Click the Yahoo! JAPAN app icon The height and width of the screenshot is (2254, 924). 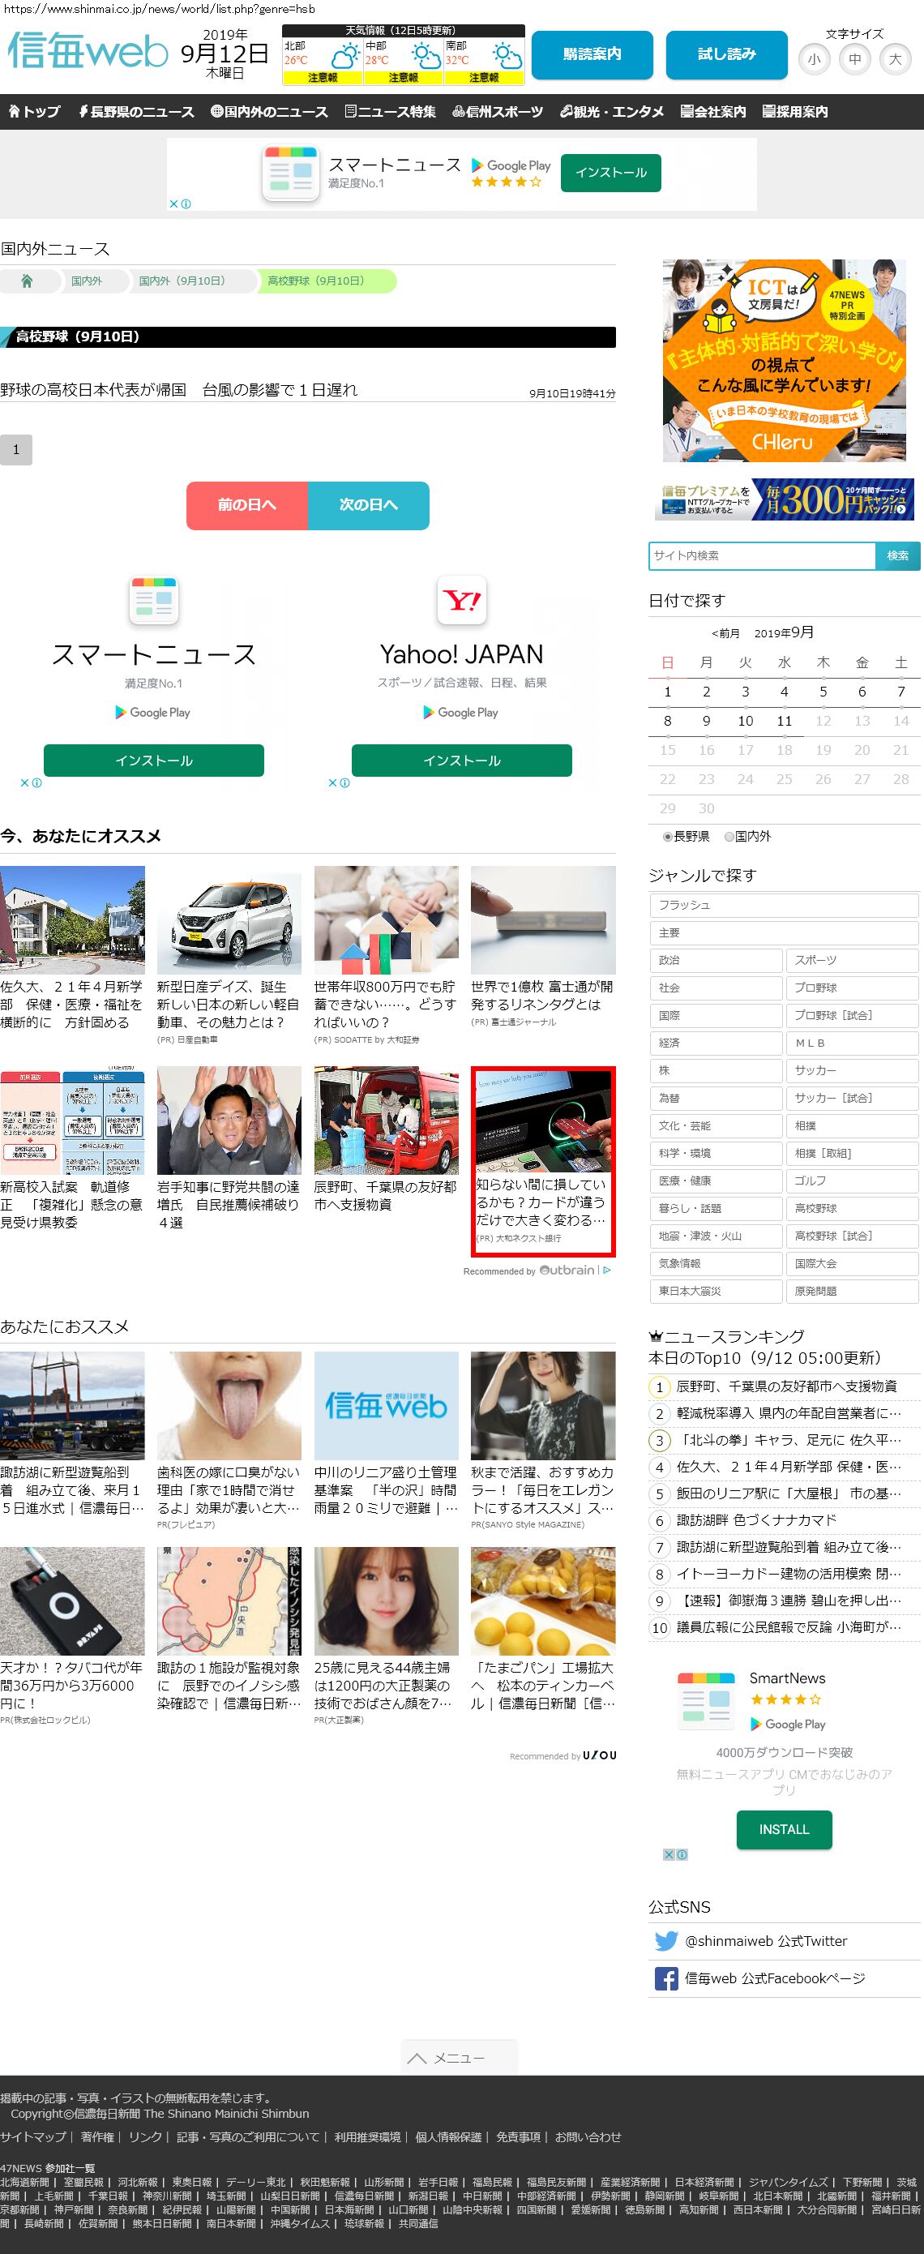point(461,600)
